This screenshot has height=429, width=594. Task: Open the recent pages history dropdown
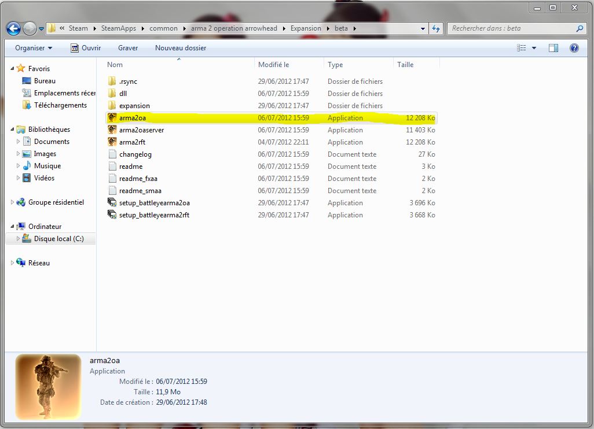point(41,29)
